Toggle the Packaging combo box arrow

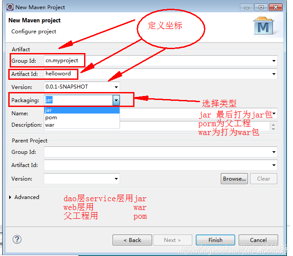116,100
